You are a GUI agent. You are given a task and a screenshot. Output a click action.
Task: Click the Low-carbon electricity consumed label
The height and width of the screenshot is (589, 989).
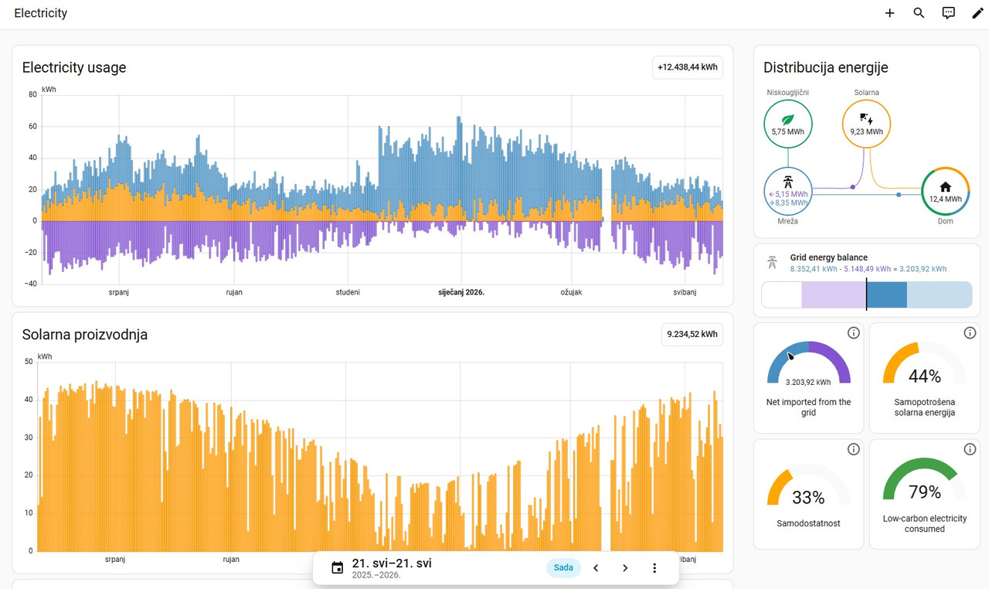924,523
